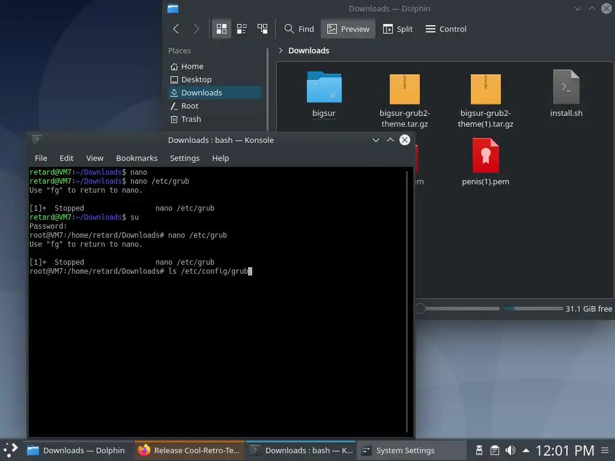Open Konsole View menu
The width and height of the screenshot is (615, 461).
point(94,158)
